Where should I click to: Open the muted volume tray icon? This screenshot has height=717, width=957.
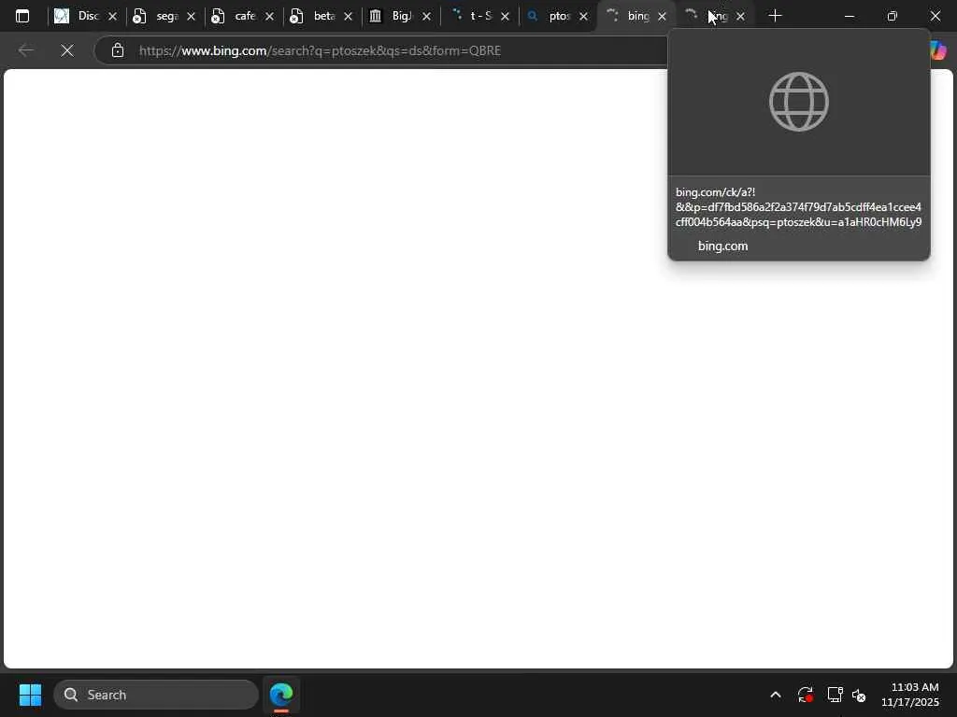coord(859,695)
